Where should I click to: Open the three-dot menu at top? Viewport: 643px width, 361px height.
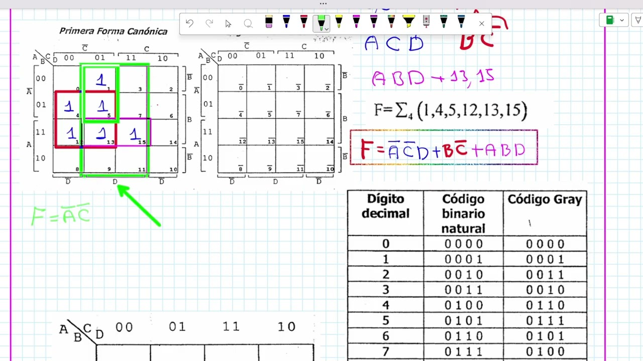tap(323, 4)
